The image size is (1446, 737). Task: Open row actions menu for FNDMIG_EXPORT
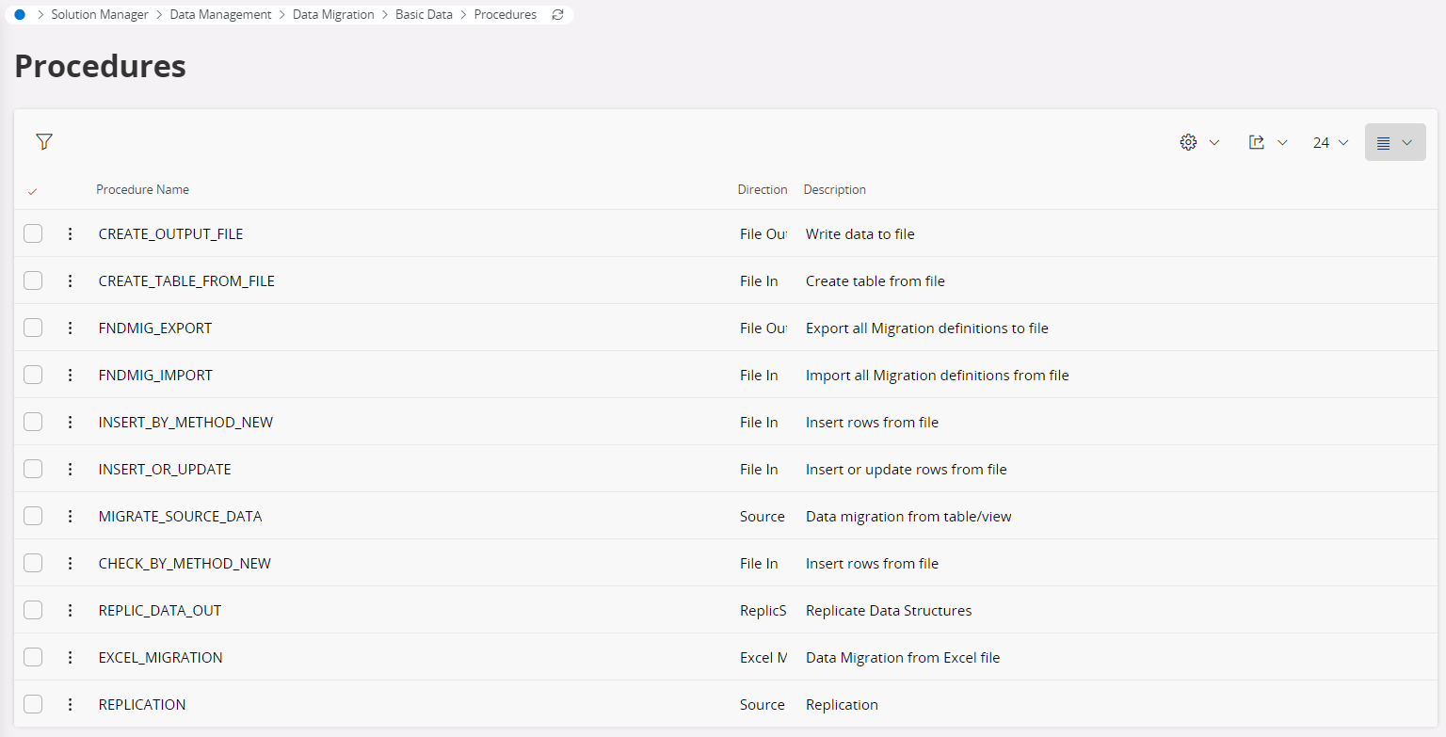[70, 328]
